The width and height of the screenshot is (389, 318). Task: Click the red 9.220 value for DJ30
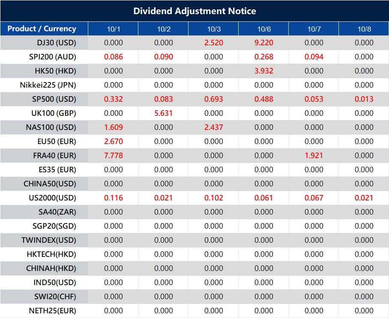(x=263, y=43)
